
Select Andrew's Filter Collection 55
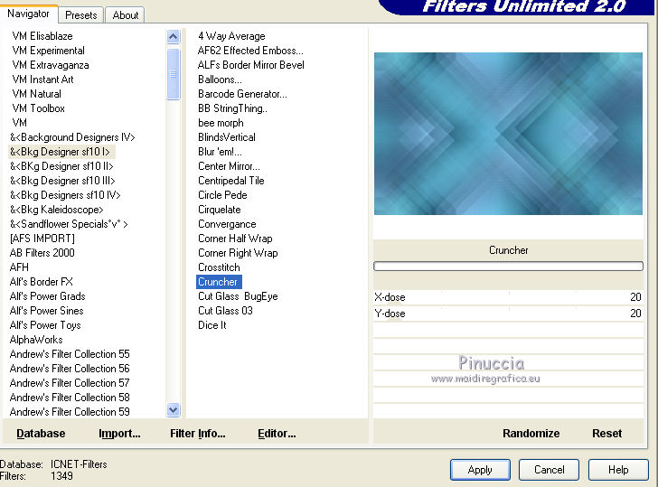pyautogui.click(x=70, y=354)
